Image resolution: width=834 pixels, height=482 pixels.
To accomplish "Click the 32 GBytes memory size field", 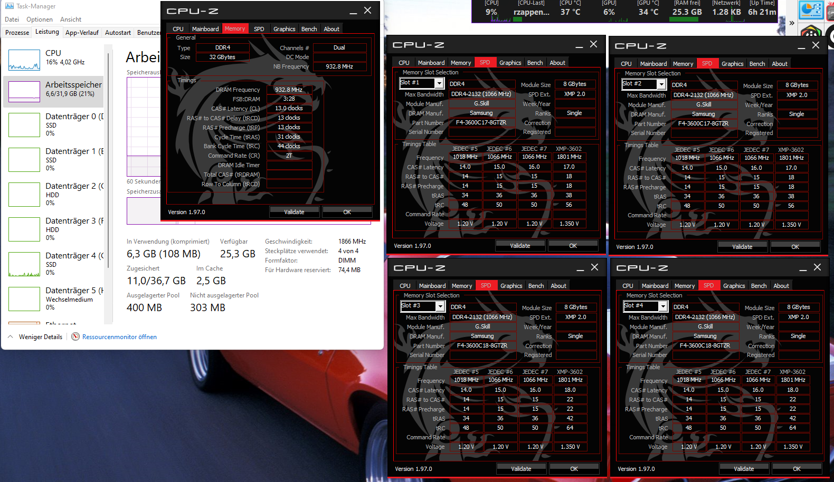I will [222, 57].
